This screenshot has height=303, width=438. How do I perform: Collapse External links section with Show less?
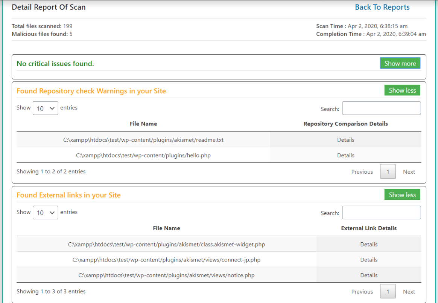pos(402,195)
